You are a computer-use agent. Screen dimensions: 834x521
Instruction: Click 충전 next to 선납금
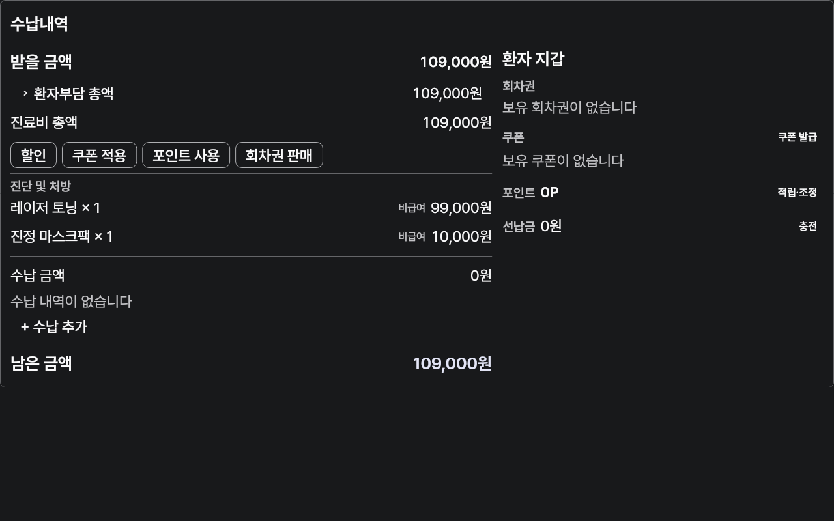click(x=808, y=226)
